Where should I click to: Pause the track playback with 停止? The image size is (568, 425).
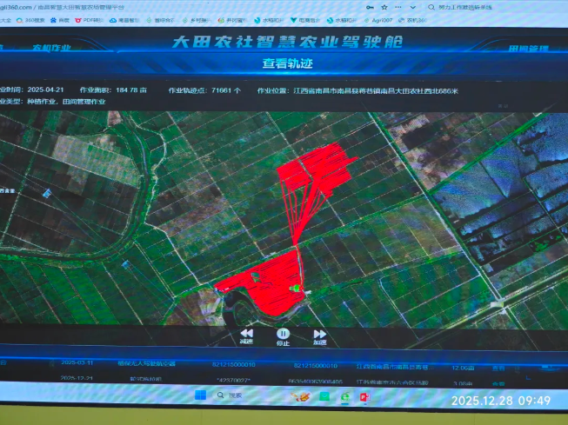click(x=283, y=335)
